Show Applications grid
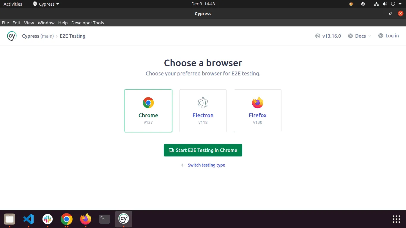This screenshot has height=228, width=406. 396,219
